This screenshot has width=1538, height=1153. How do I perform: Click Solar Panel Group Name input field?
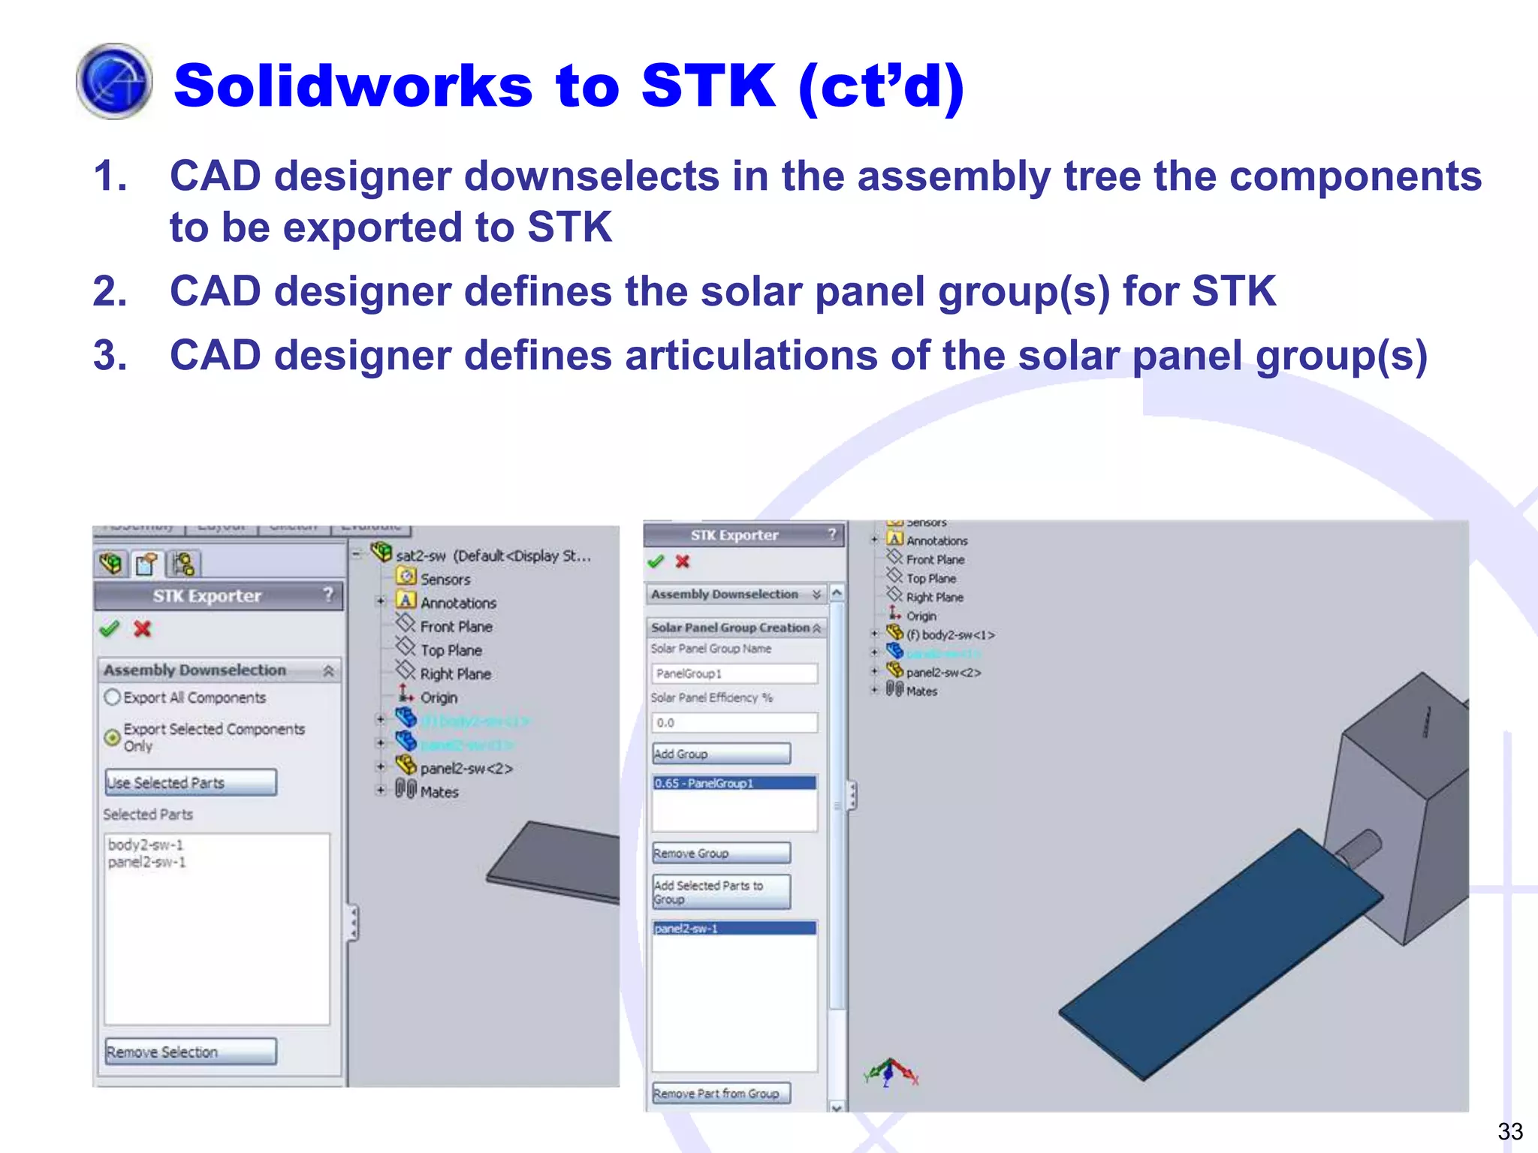(734, 673)
